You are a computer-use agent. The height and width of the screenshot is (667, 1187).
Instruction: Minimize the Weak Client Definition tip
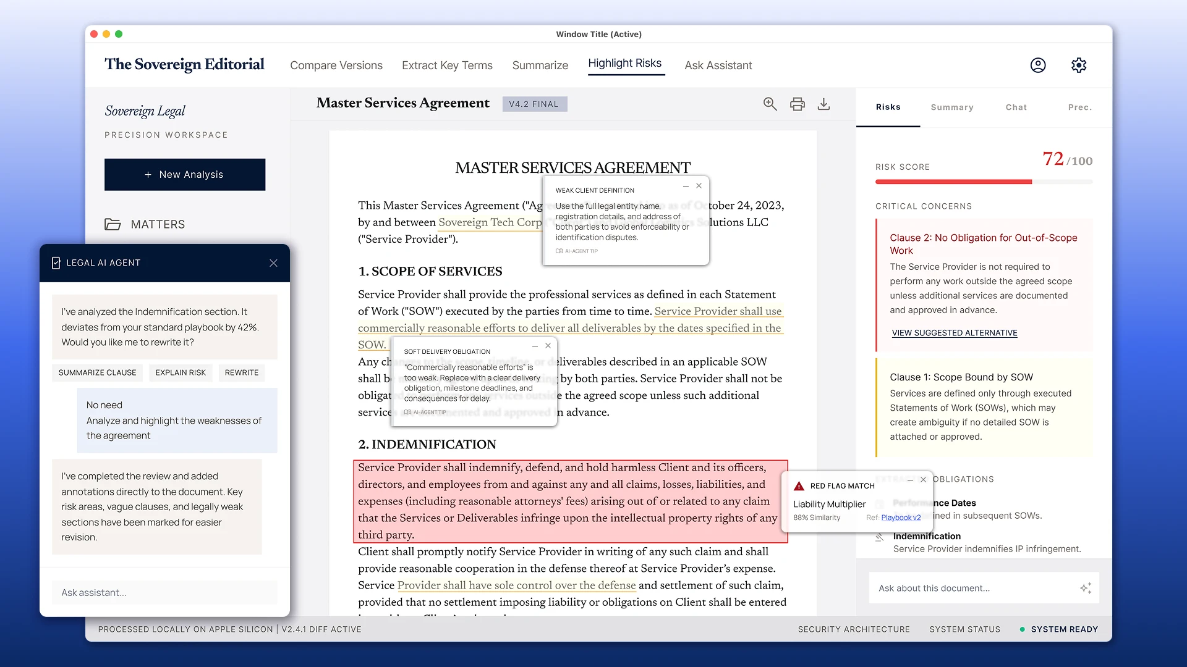click(686, 185)
